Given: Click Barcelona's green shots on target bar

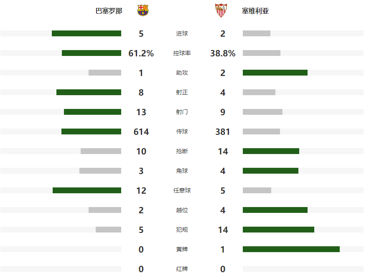Looking at the screenshot, I should coord(89,92).
